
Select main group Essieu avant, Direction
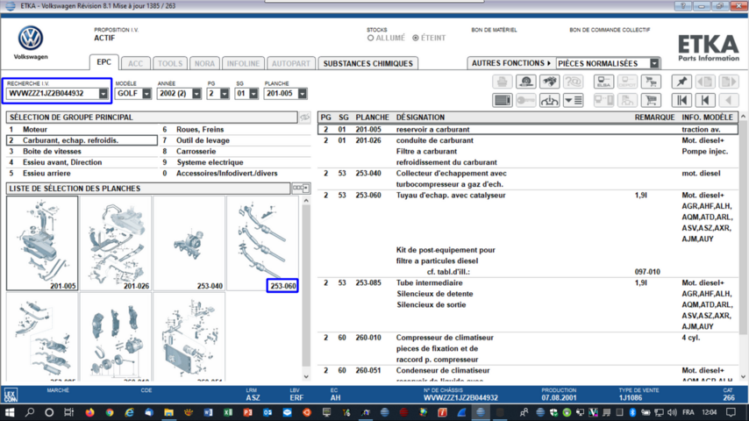click(x=82, y=162)
